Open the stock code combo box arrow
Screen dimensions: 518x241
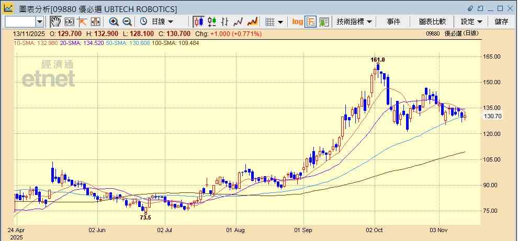40,21
